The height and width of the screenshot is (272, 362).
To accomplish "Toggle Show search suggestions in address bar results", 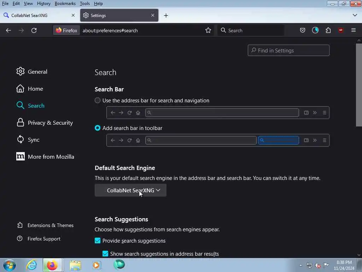I will point(105,254).
